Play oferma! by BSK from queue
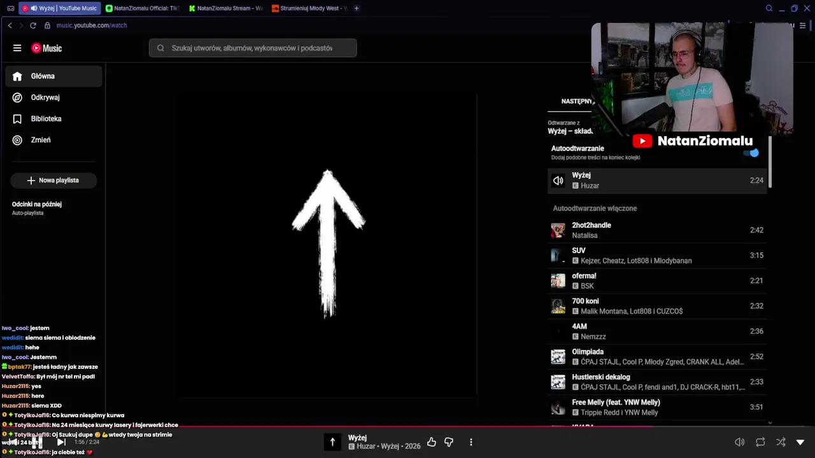 [x=657, y=281]
